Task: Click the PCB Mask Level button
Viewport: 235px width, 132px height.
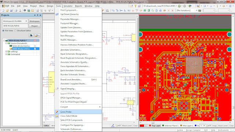Action: pyautogui.click(x=223, y=126)
